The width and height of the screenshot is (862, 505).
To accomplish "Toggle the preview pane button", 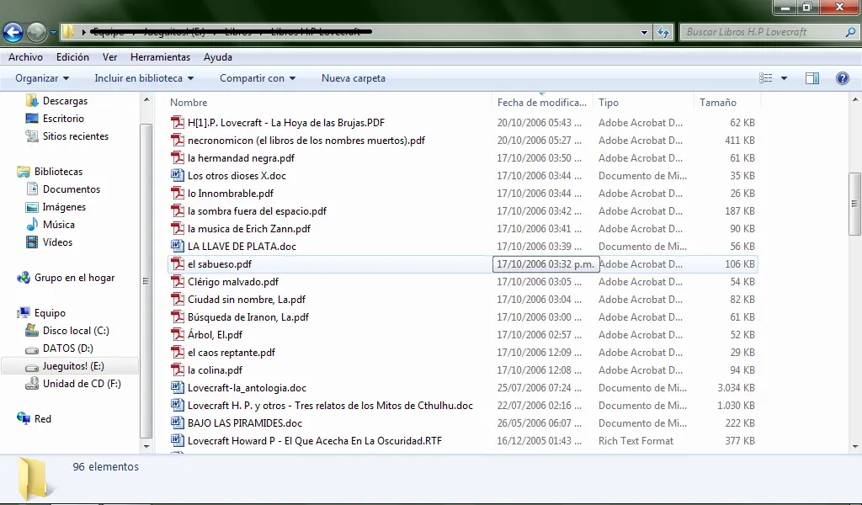I will click(812, 78).
